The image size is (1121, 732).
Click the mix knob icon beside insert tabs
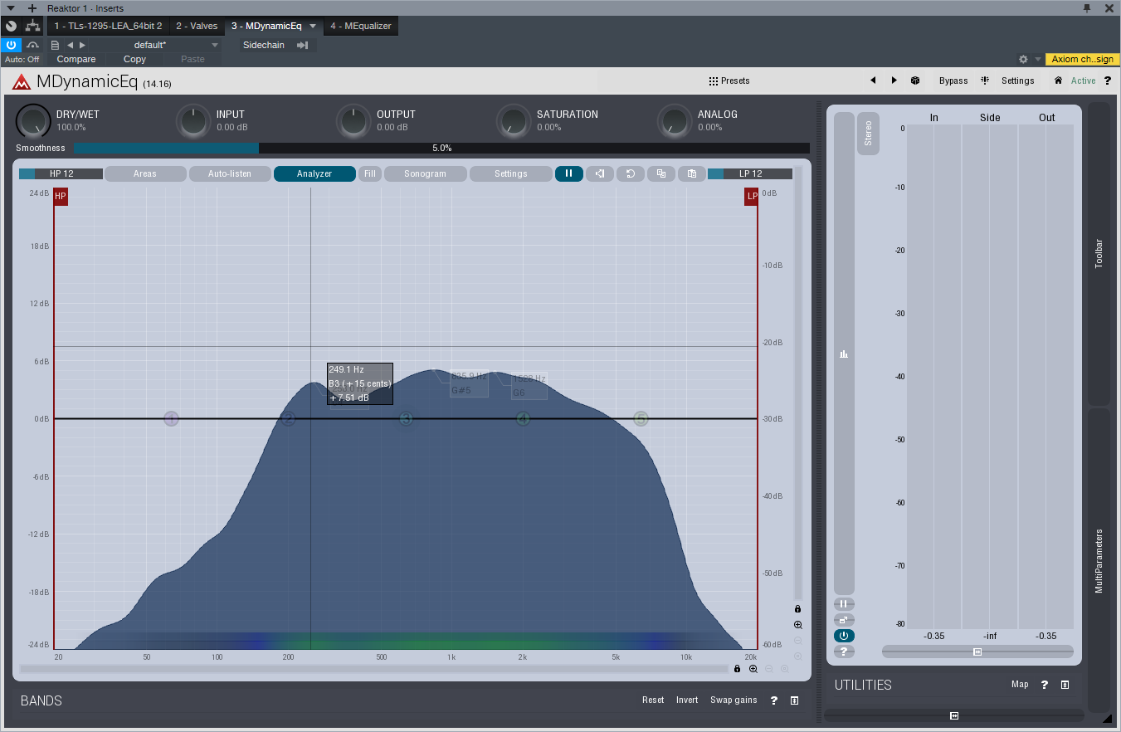pos(11,26)
